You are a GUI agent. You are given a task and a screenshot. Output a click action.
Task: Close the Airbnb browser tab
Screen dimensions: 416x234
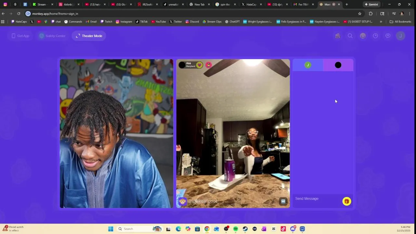tap(78, 5)
